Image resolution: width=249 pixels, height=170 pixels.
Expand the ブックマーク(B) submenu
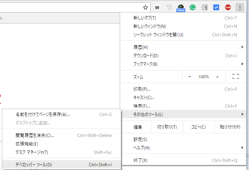tap(184, 64)
